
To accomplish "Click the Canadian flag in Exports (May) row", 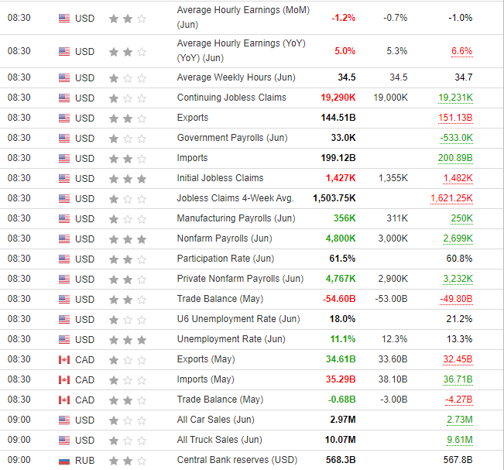I will click(x=64, y=360).
